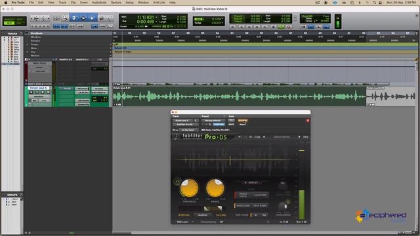Toggle the Pro-DS Display button
Screen dimensions: 420x236
click(x=251, y=182)
